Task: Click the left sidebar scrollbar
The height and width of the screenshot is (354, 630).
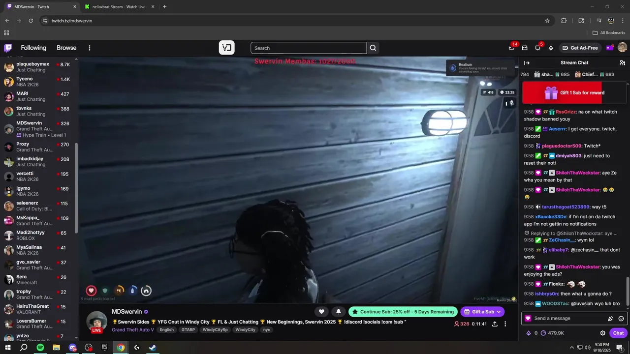Action: [76, 188]
